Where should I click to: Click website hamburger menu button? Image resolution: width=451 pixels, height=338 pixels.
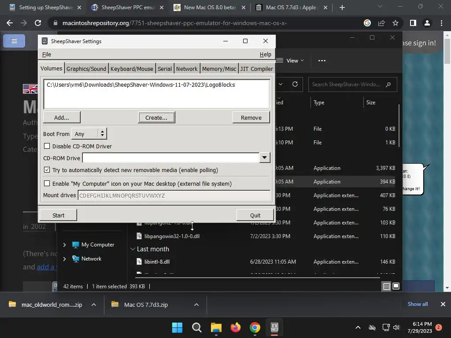click(14, 41)
